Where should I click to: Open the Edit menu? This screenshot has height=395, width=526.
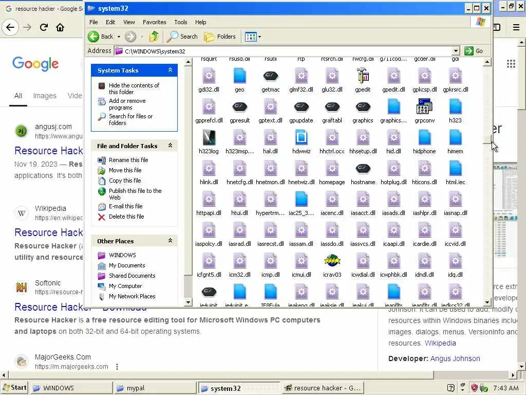[110, 22]
